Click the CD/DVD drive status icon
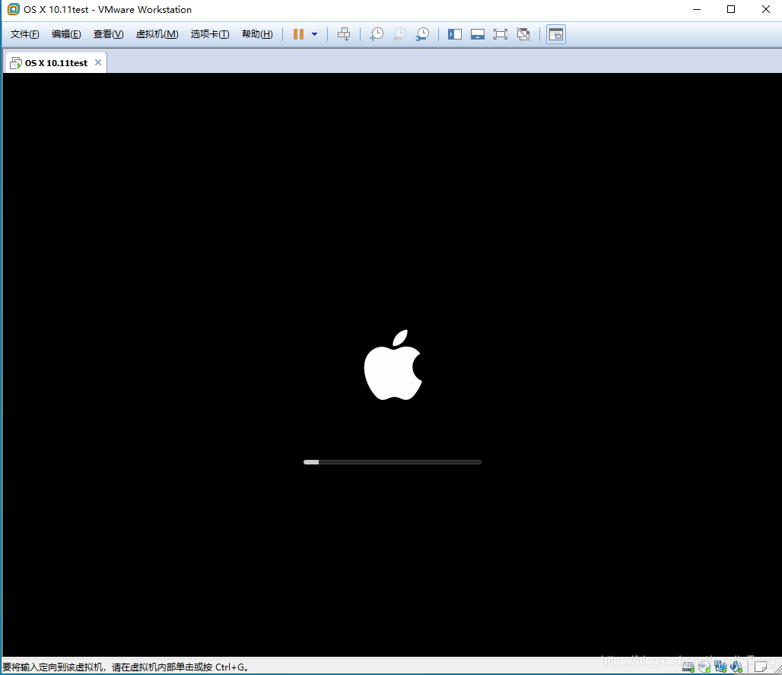 click(704, 667)
